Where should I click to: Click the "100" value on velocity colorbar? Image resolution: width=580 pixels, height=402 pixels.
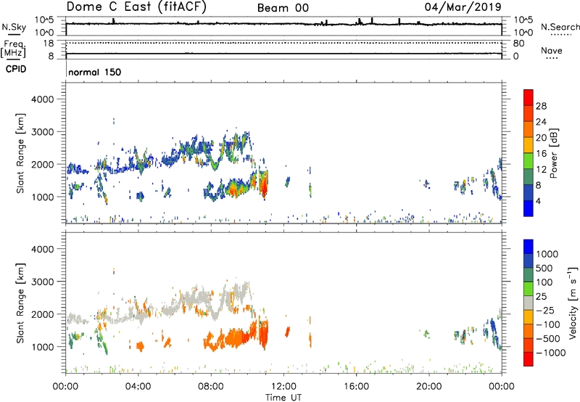(x=544, y=282)
